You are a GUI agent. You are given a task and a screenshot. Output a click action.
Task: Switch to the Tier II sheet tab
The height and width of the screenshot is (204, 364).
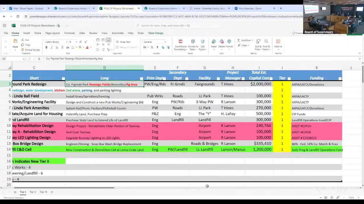[33, 192]
